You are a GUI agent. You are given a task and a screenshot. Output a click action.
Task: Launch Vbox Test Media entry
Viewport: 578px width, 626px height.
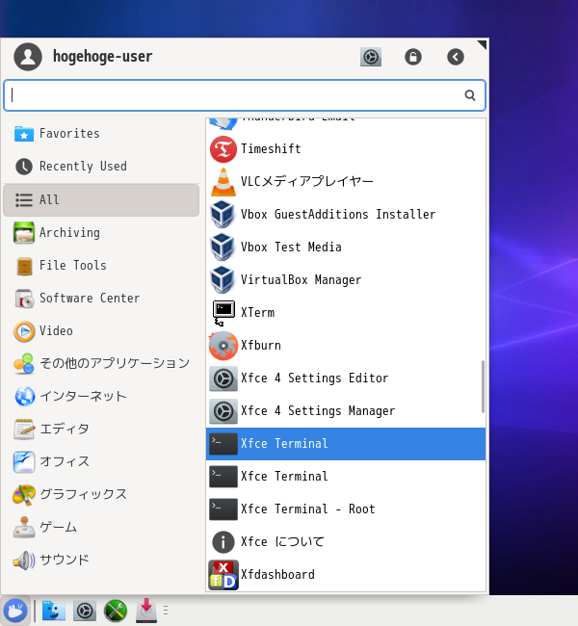coord(346,248)
